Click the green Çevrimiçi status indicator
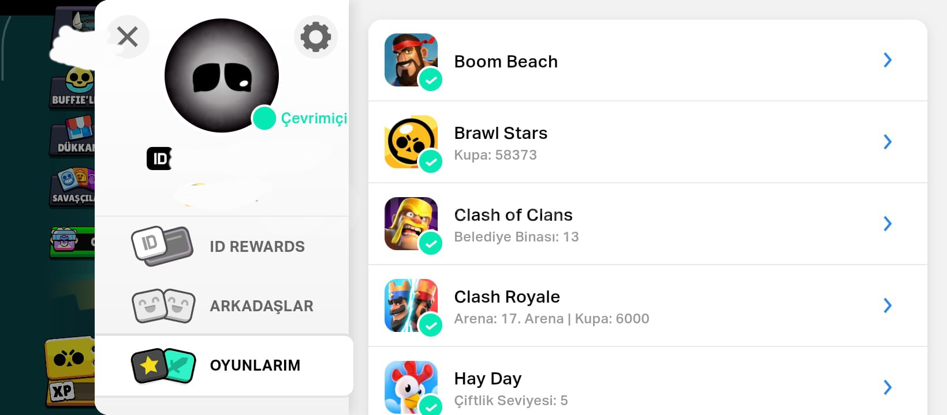The height and width of the screenshot is (415, 947). (x=264, y=118)
